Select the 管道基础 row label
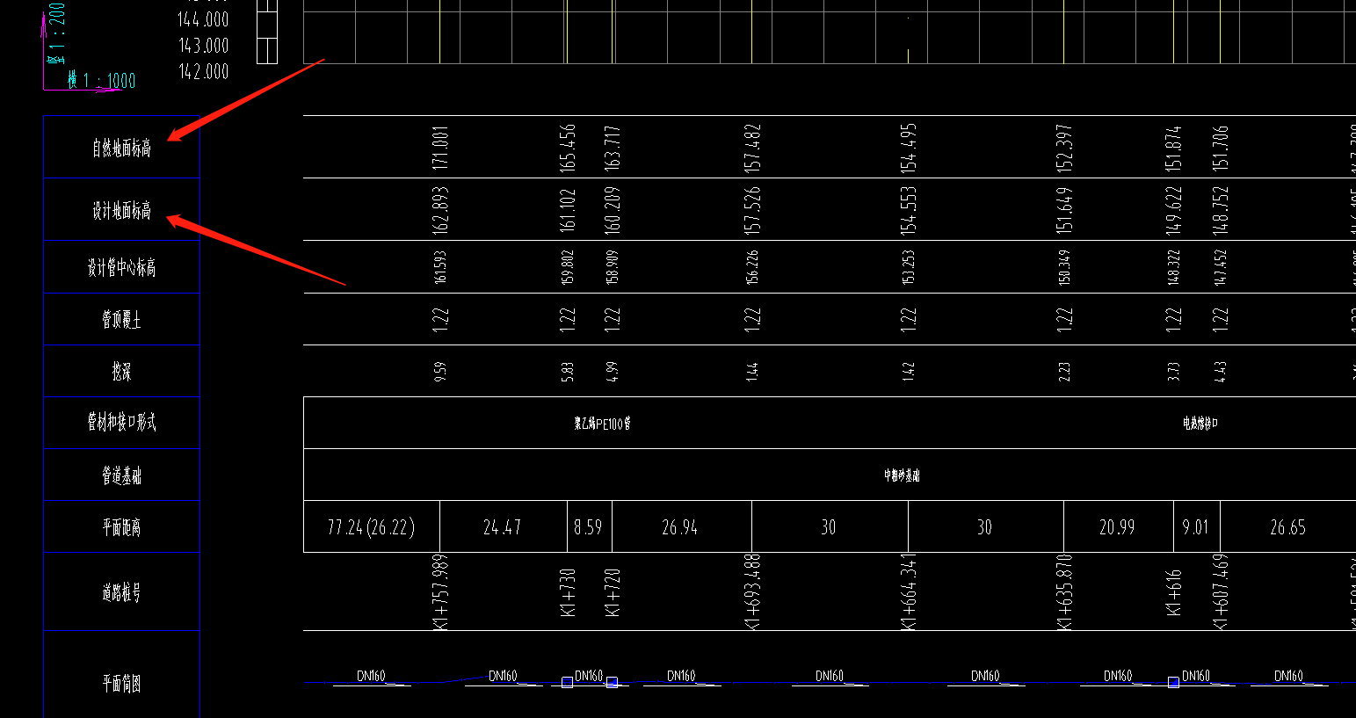Screen dimensions: 1356x718 coord(121,475)
